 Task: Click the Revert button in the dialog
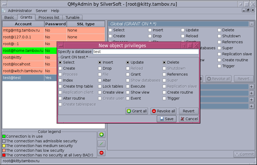tap(188, 111)
